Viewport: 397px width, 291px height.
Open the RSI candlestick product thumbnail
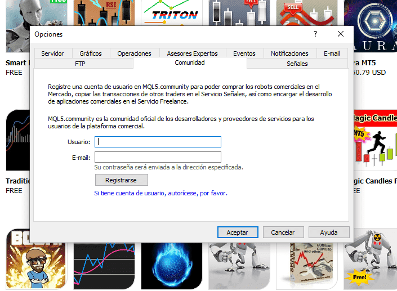[104, 12]
